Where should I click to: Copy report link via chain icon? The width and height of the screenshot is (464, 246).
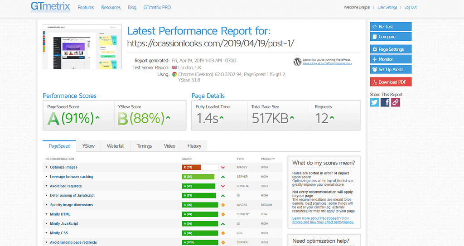[396, 102]
